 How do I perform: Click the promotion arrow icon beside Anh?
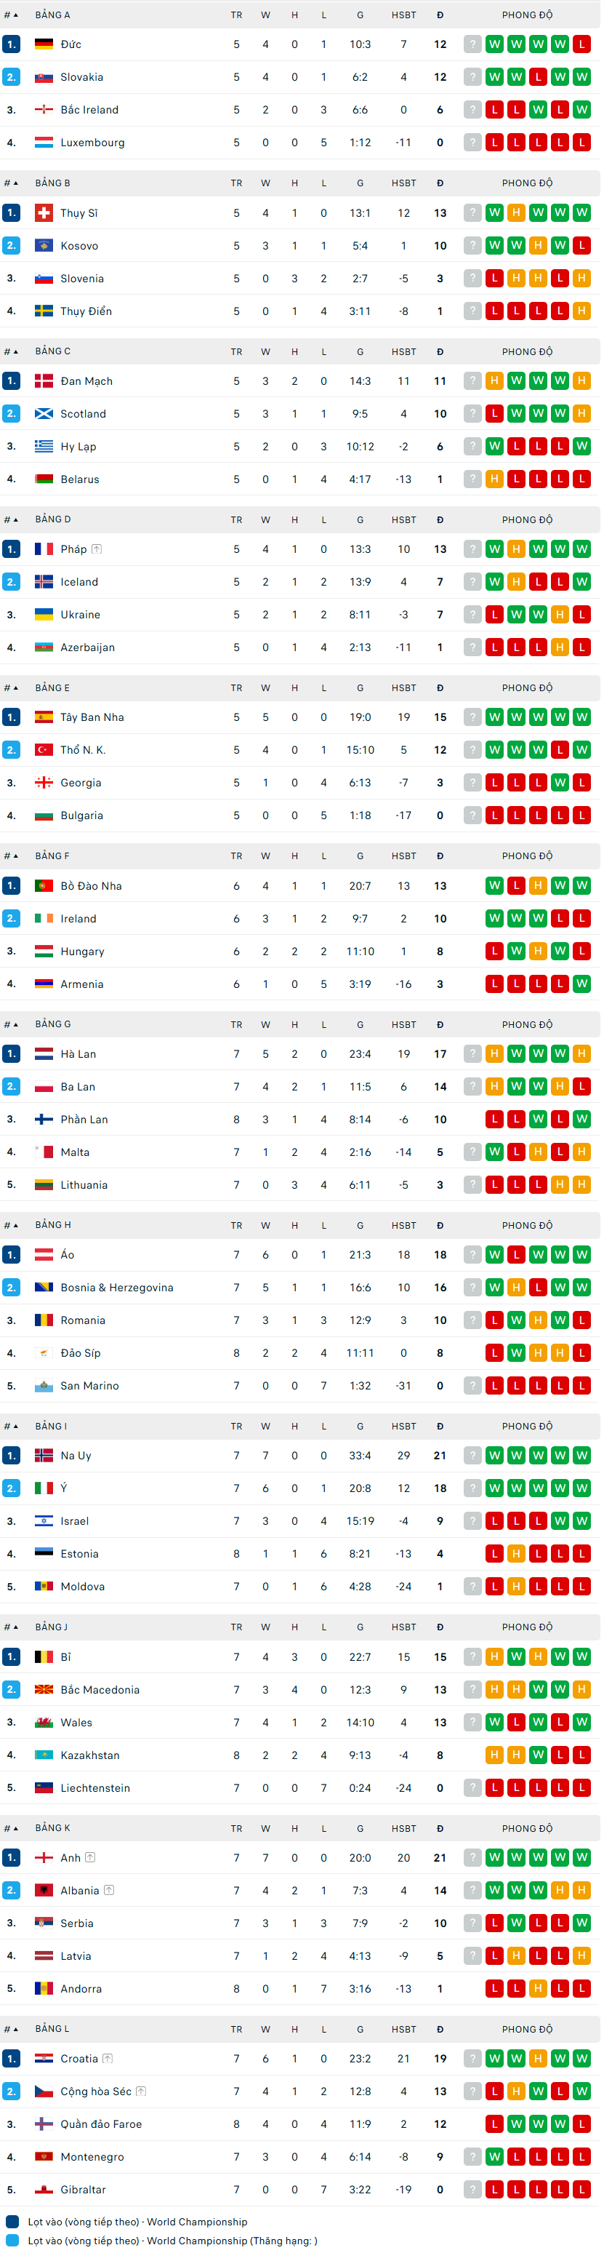click(x=92, y=1858)
